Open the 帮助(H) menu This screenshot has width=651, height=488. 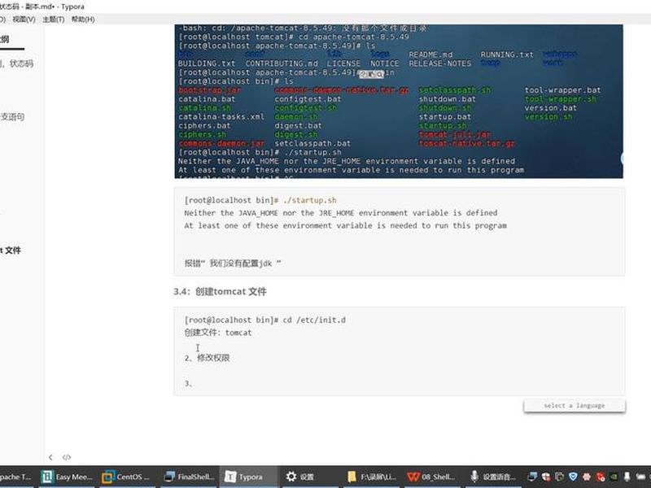pyautogui.click(x=83, y=20)
